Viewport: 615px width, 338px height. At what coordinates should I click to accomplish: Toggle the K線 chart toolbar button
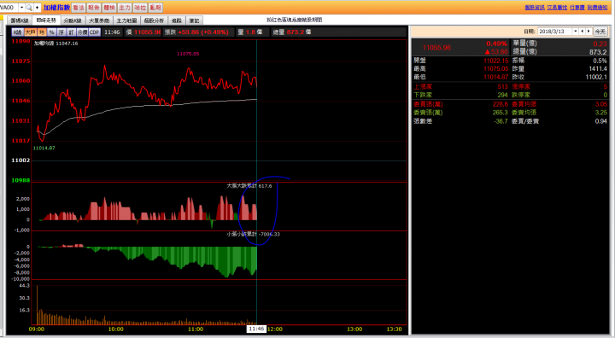[17, 32]
